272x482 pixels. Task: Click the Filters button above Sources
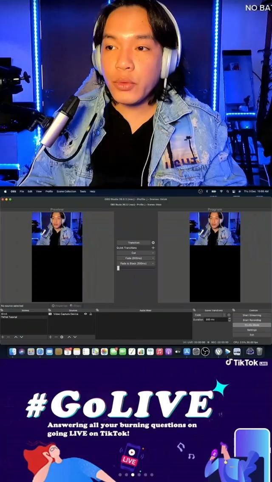76,306
